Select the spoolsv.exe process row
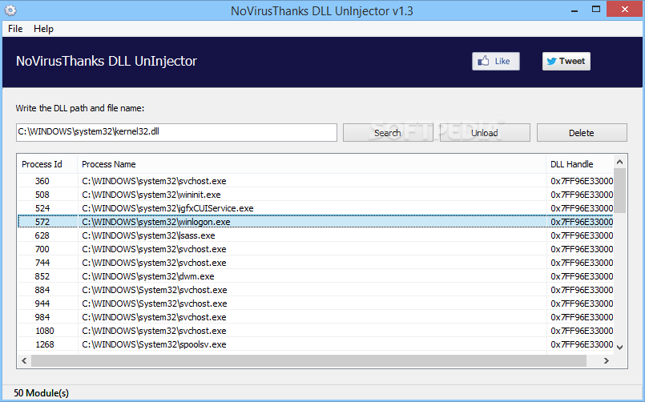The width and height of the screenshot is (645, 402). click(x=315, y=344)
